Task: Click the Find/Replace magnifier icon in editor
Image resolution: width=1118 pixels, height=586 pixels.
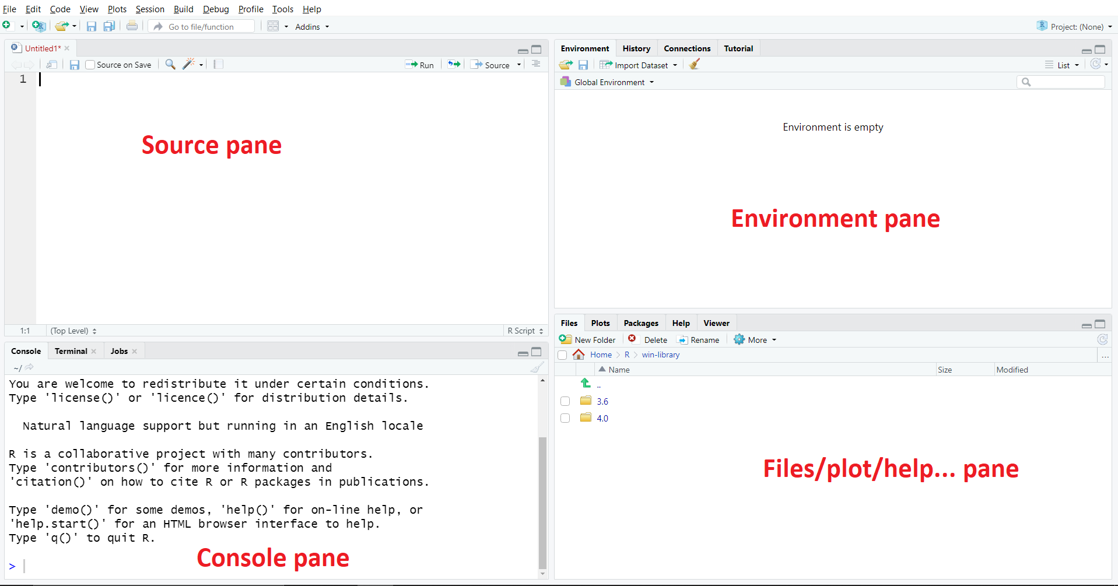Action: pyautogui.click(x=170, y=64)
